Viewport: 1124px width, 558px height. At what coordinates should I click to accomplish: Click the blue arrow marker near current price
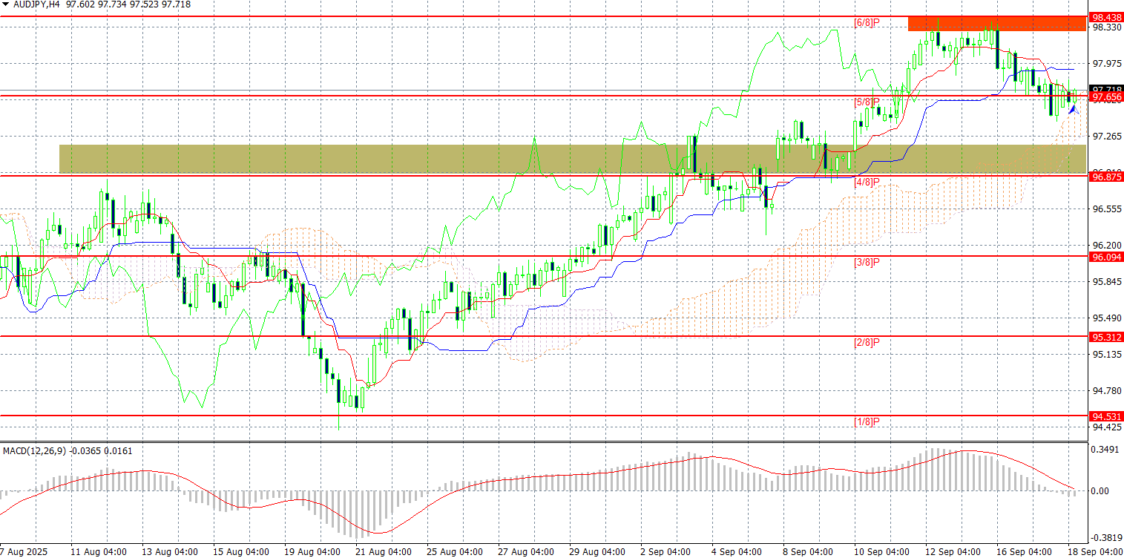click(1072, 110)
